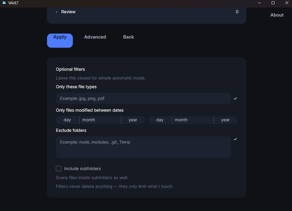292x211 pixels.
Task: Select the end date day field
Action: coord(160,120)
